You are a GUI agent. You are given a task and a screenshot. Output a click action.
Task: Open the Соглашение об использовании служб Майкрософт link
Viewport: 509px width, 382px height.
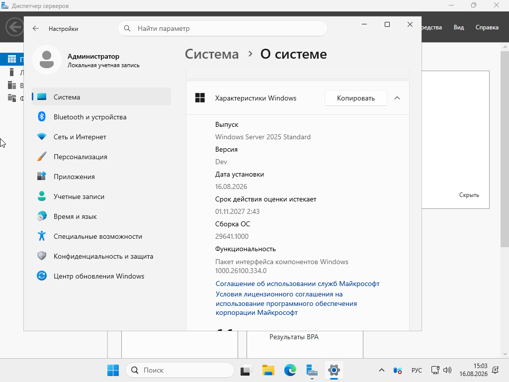297,284
